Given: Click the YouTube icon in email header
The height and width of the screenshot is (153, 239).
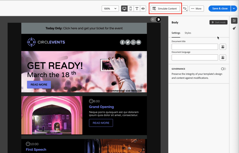Looking at the screenshot, I should click(139, 42).
